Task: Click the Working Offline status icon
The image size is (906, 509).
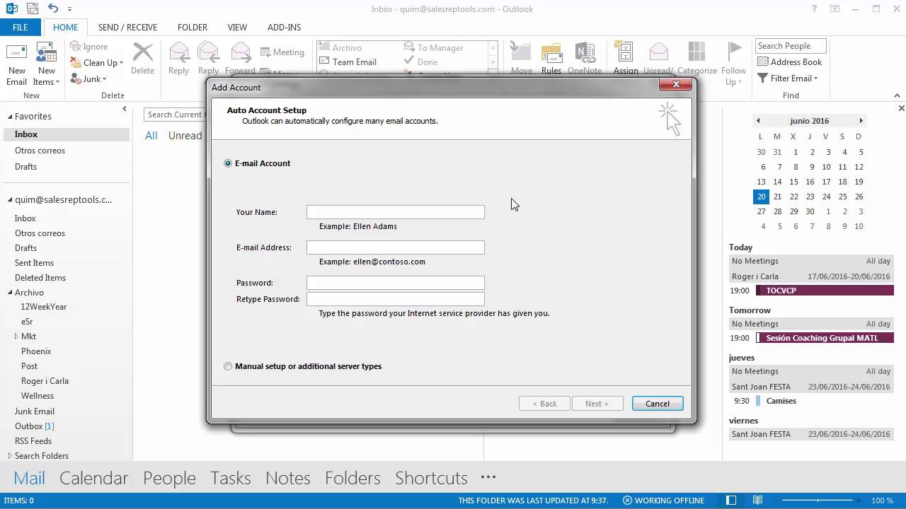Action: tap(627, 501)
